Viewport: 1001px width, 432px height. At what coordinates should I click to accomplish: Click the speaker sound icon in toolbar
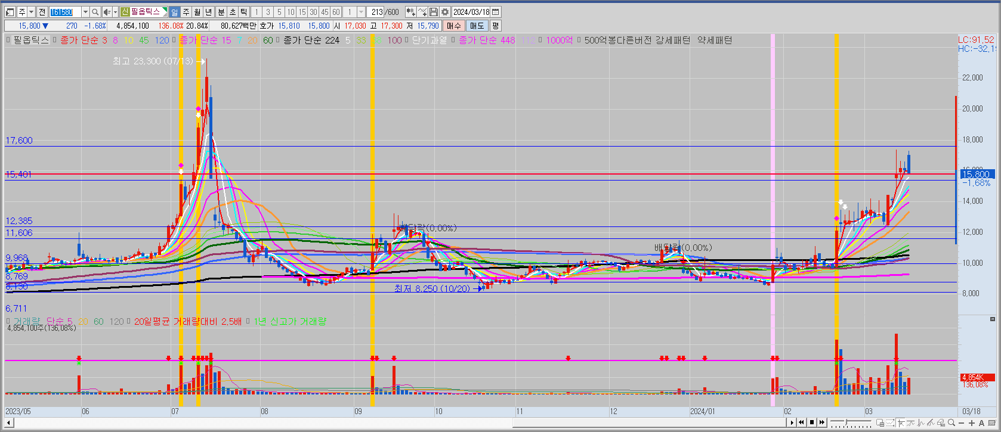click(x=106, y=12)
